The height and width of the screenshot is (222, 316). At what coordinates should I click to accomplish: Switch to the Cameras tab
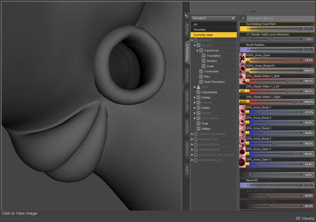click(x=187, y=149)
